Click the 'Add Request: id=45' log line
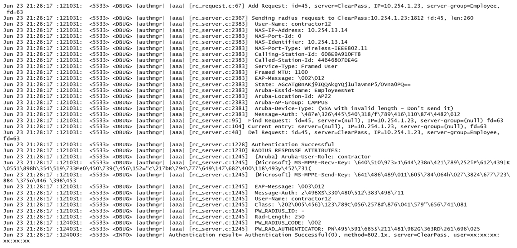This screenshot has width=517, height=248. [x=252, y=9]
